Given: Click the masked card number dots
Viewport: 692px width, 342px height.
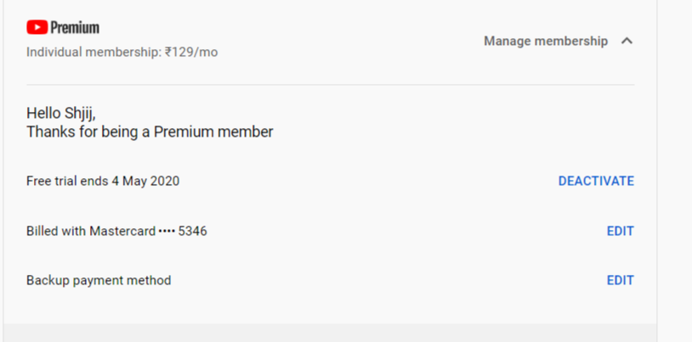Looking at the screenshot, I should [166, 231].
